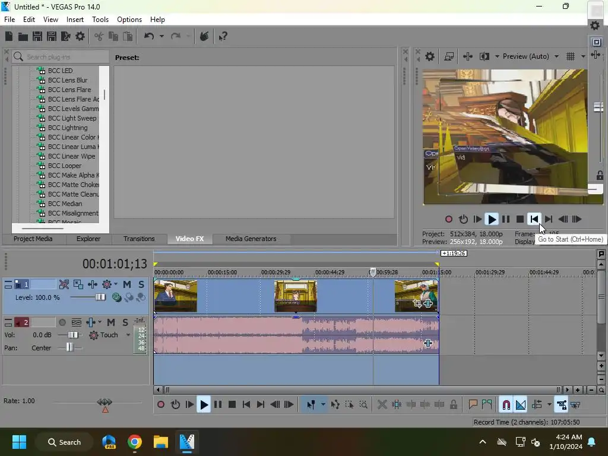This screenshot has height=456, width=608.
Task: Open the Preview (Auto) quality dropdown
Action: 556,56
